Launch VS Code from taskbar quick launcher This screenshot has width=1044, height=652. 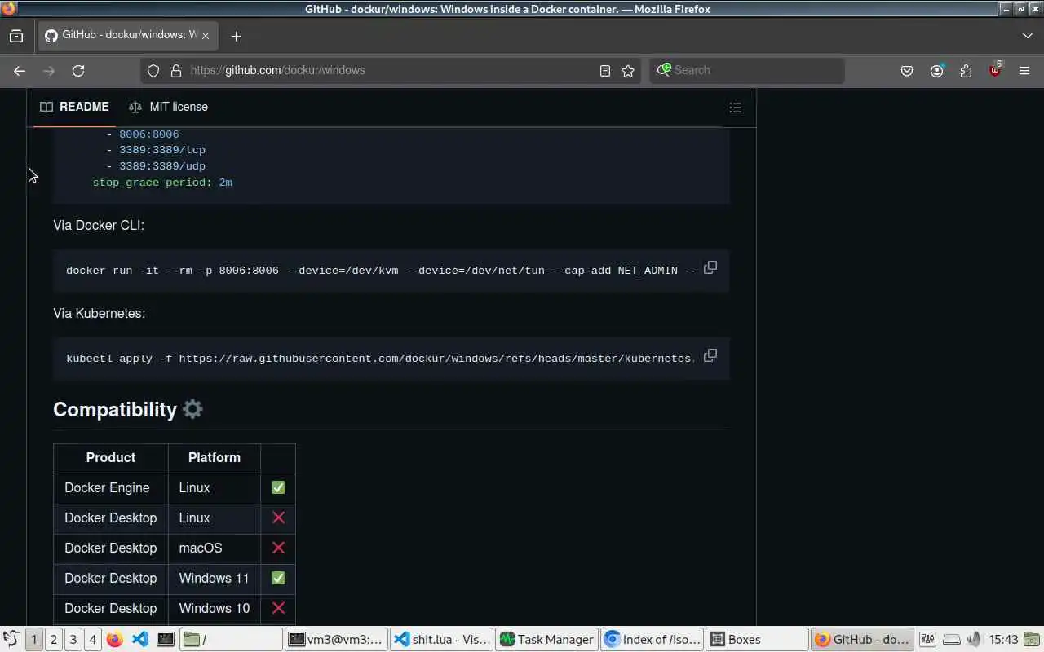tap(139, 640)
